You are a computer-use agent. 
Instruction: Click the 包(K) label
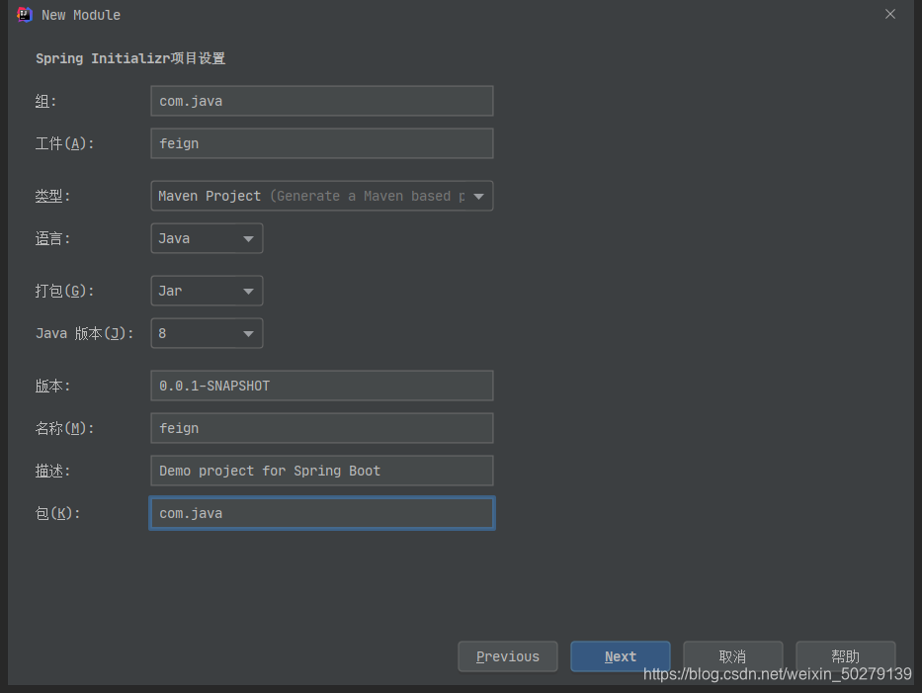pos(57,513)
